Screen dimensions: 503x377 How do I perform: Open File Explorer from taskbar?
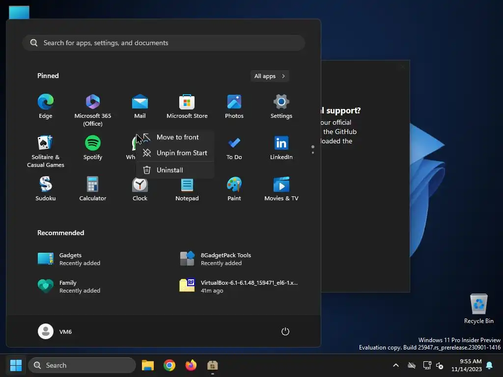148,365
